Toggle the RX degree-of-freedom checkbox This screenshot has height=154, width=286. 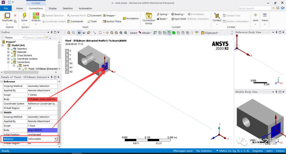(x=67, y=63)
